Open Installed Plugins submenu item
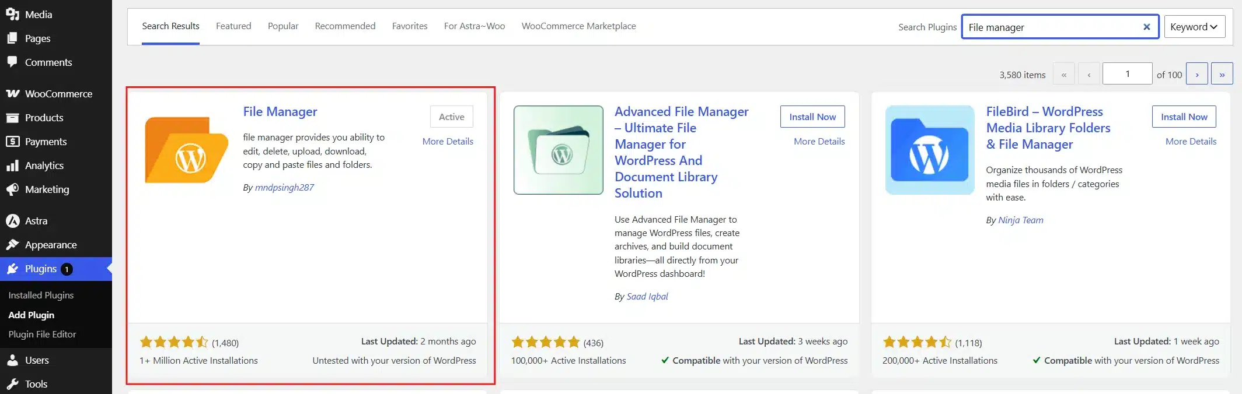 41,295
